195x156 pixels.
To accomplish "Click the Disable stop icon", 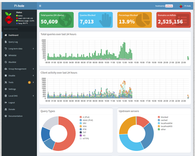I will [6, 75].
